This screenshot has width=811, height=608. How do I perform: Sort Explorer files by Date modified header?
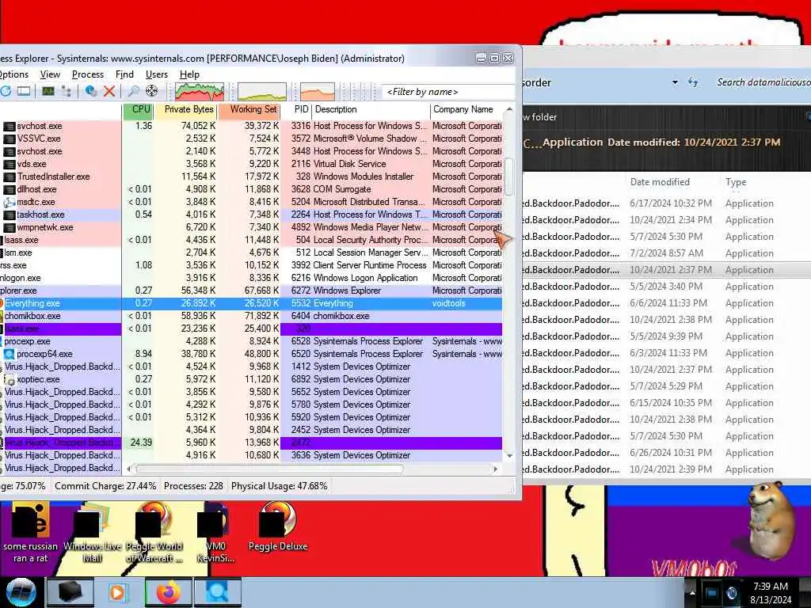(660, 182)
